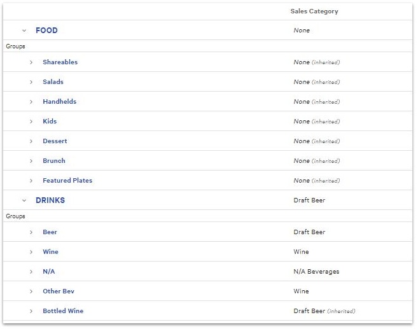Expand the Shareables group arrow
This screenshot has height=329, width=418.
(31, 62)
